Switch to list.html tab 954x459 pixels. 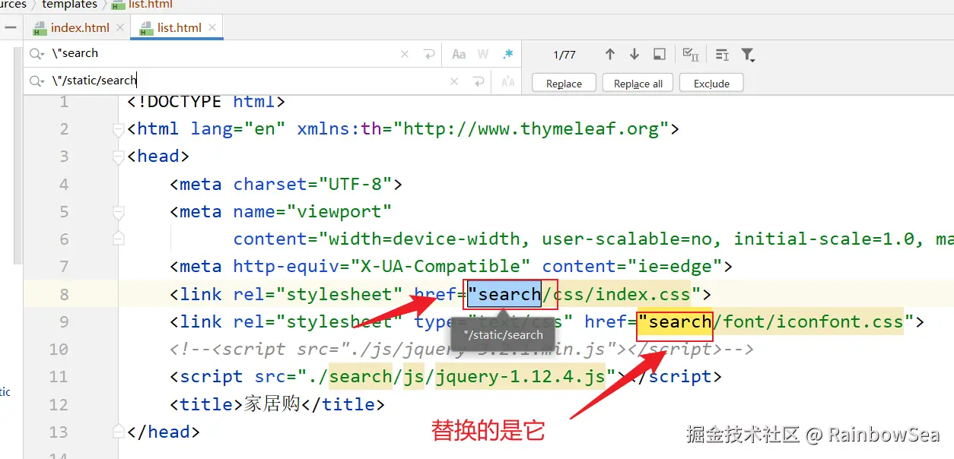tap(180, 27)
